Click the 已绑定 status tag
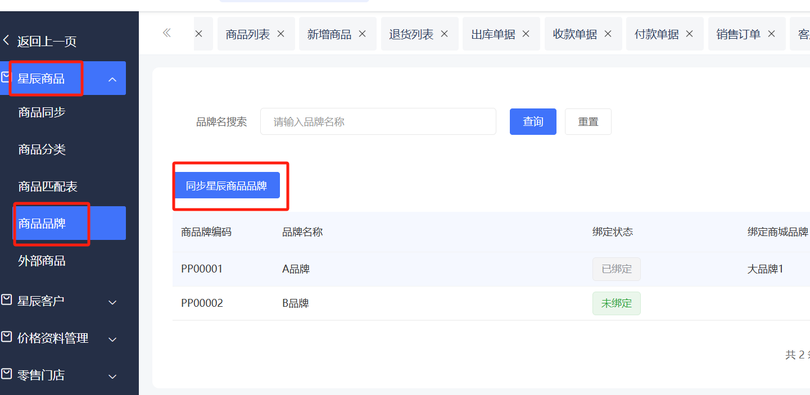The width and height of the screenshot is (810, 395). tap(617, 269)
